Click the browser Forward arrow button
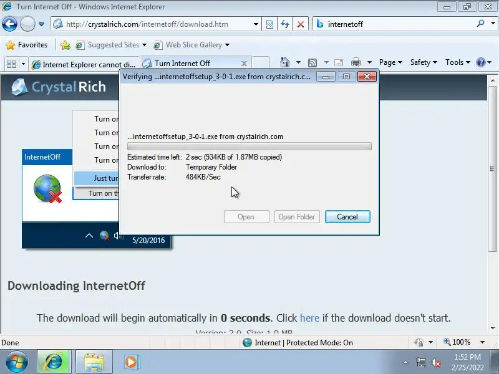This screenshot has width=499, height=374. click(x=27, y=24)
